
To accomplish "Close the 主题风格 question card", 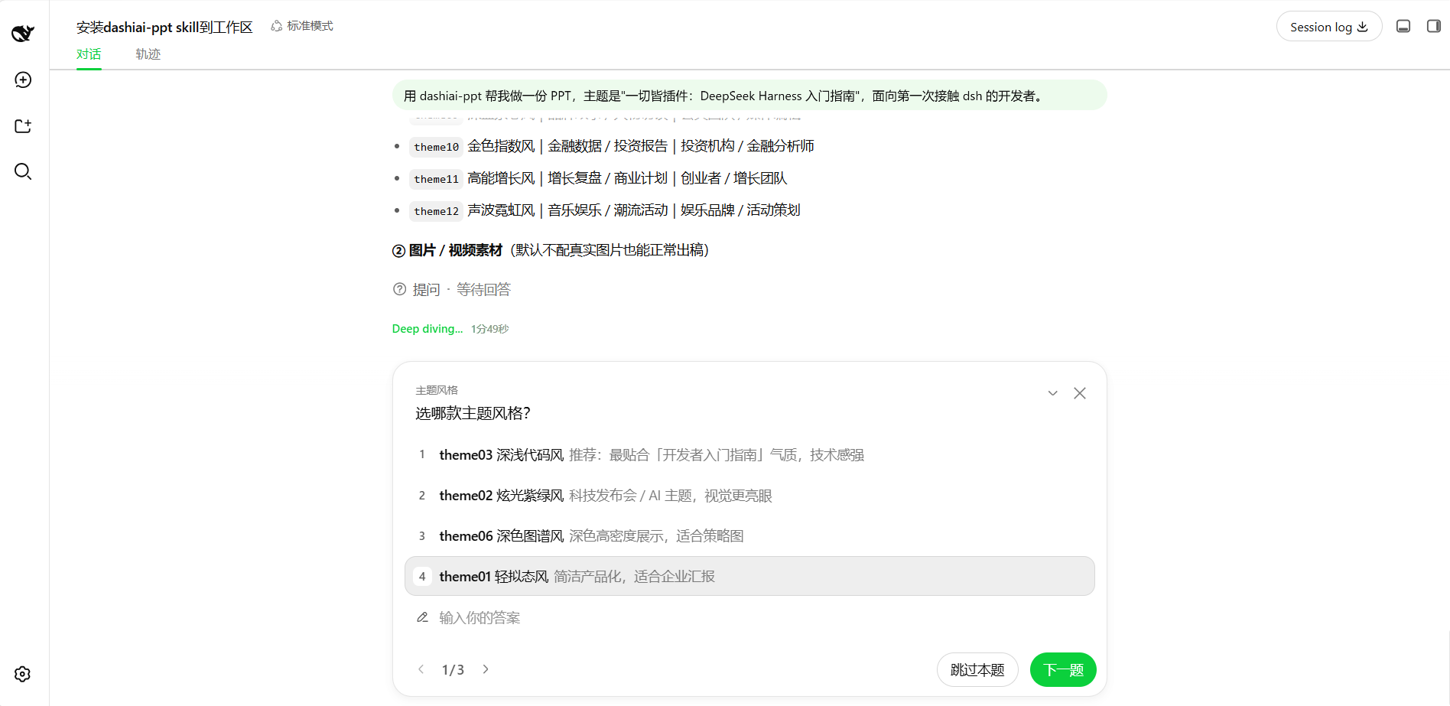I will point(1080,393).
